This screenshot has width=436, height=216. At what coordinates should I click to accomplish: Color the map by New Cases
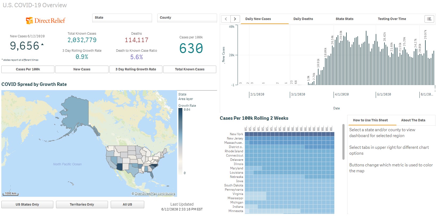pyautogui.click(x=82, y=69)
